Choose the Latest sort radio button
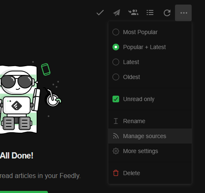 (116, 62)
